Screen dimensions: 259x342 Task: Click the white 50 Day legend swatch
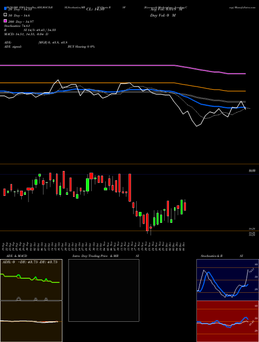point(5,15)
